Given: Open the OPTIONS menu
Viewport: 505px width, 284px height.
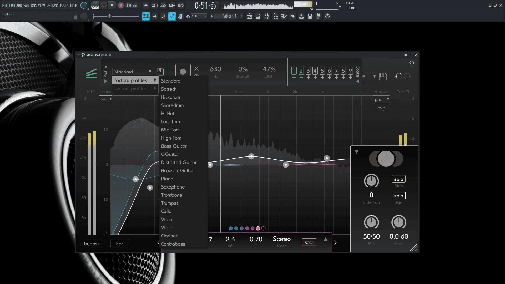Looking at the screenshot, I should (x=52, y=5).
